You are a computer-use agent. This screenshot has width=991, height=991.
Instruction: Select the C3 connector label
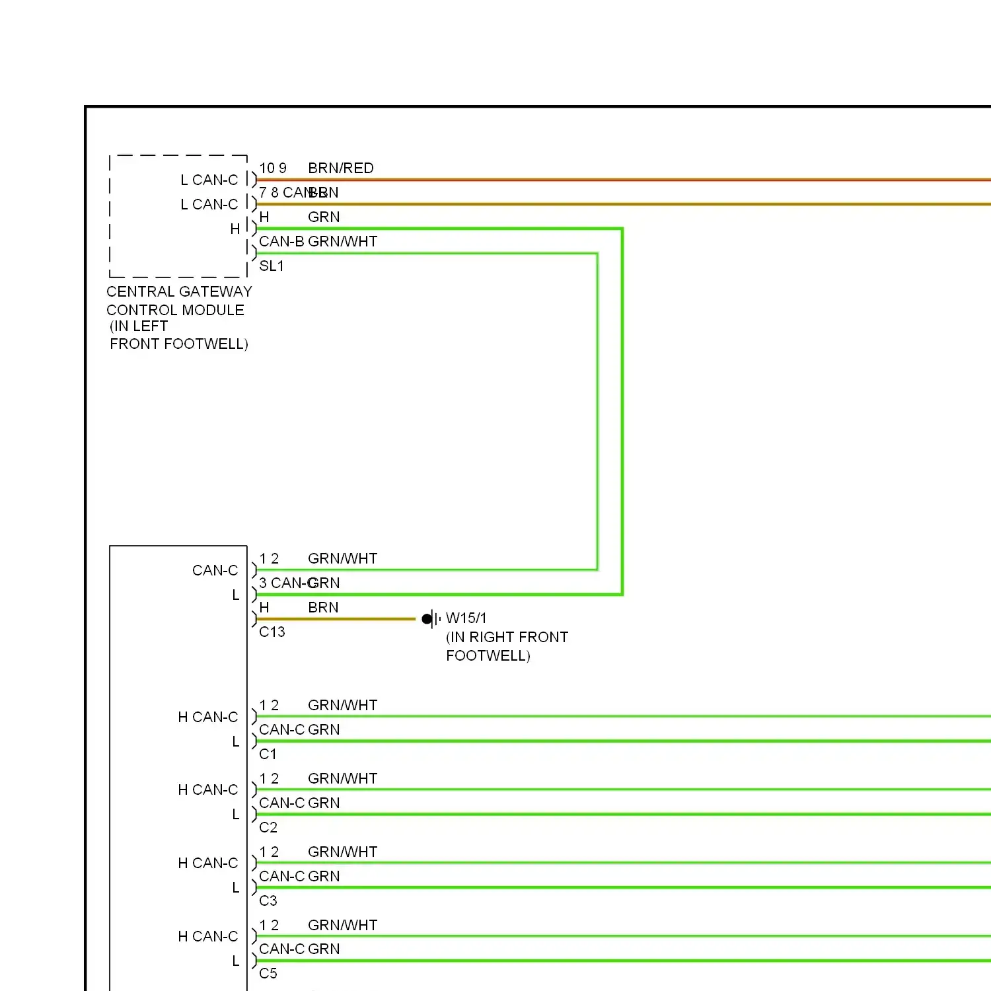tap(268, 900)
